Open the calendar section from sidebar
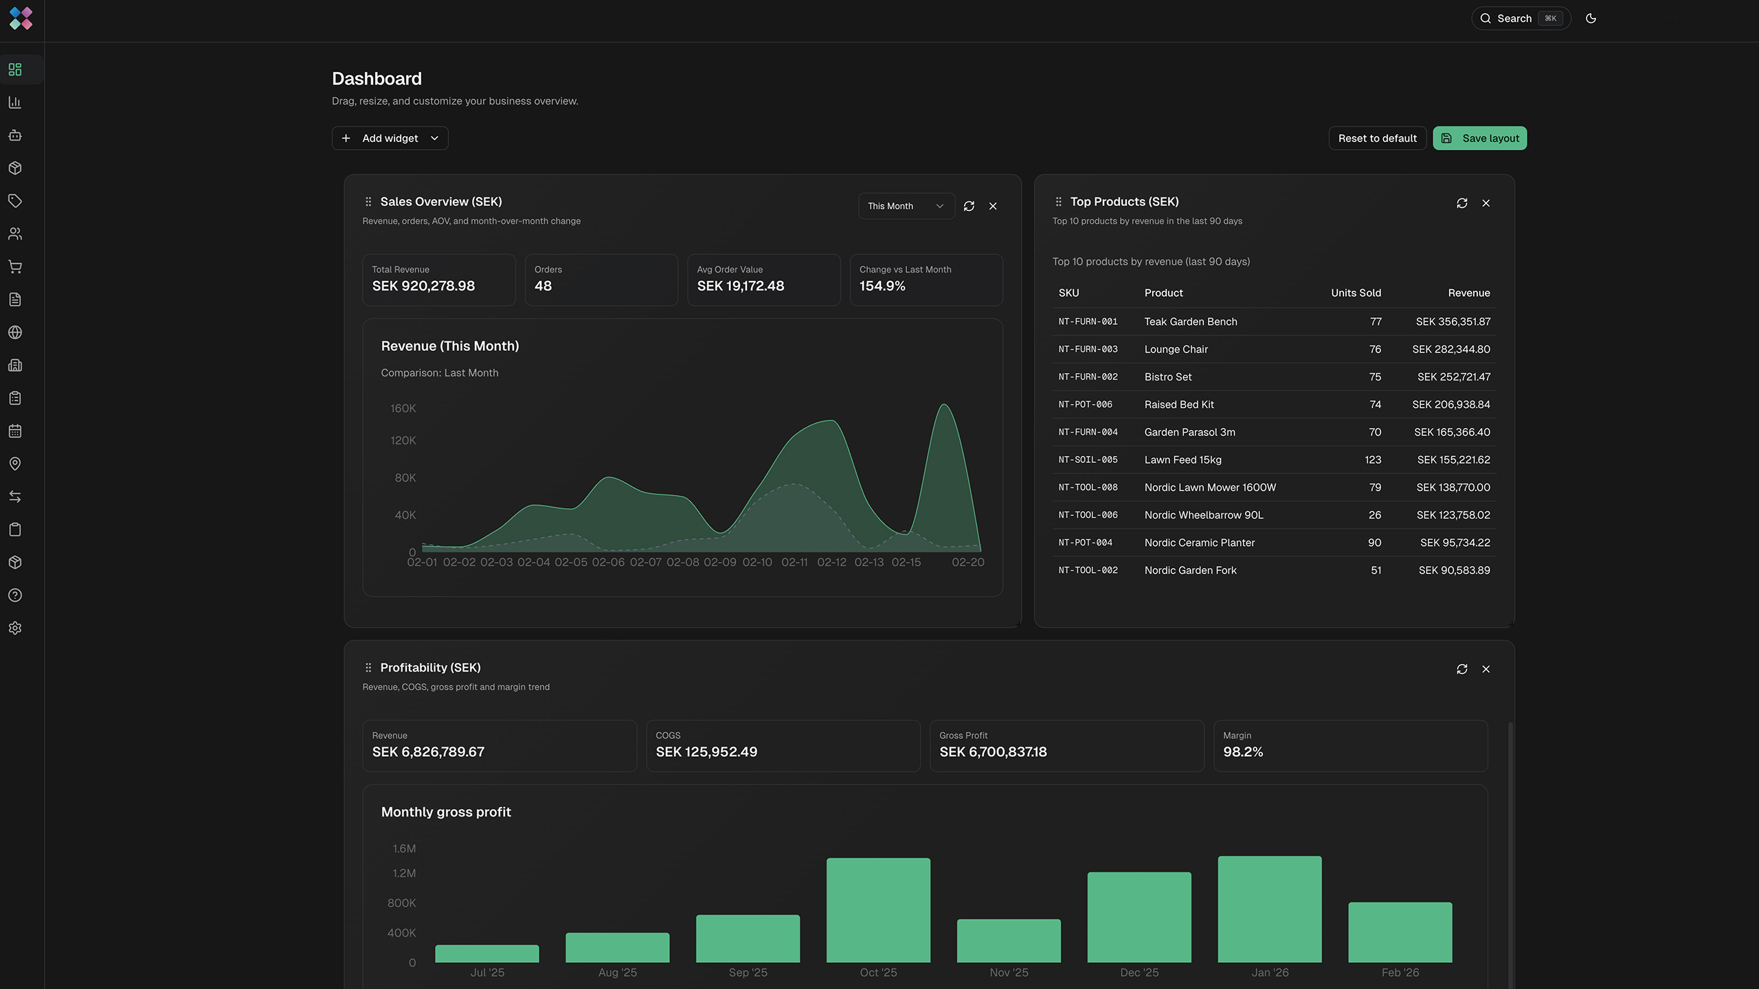Screen dimensions: 1759x989 point(15,431)
